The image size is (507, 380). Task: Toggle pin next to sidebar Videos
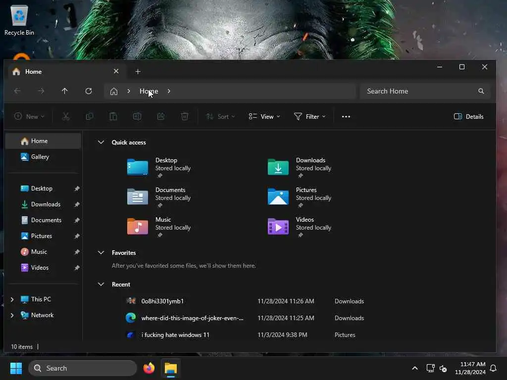click(77, 268)
